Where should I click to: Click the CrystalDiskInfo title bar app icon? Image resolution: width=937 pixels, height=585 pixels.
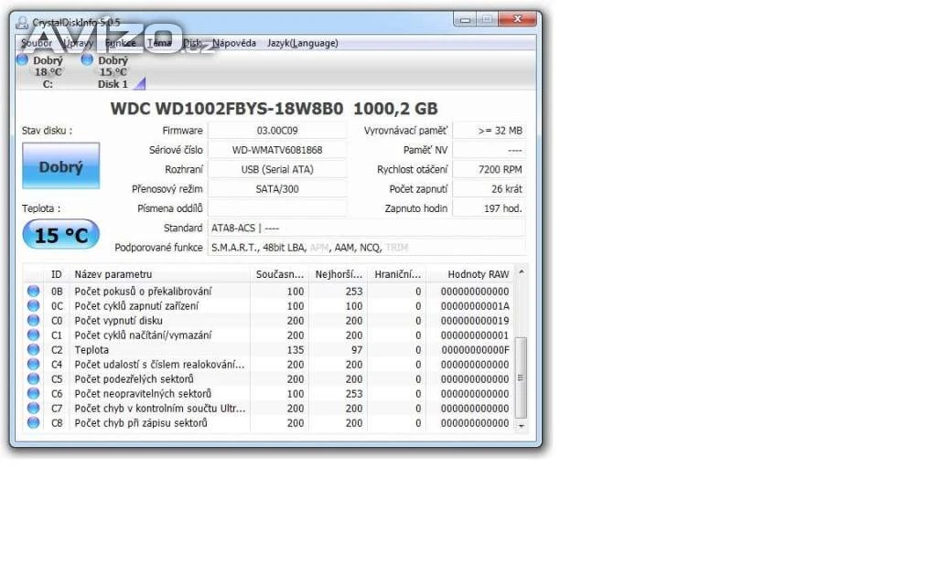tap(22, 22)
